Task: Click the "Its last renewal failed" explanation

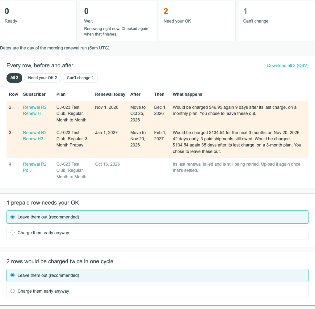Action: point(237,167)
